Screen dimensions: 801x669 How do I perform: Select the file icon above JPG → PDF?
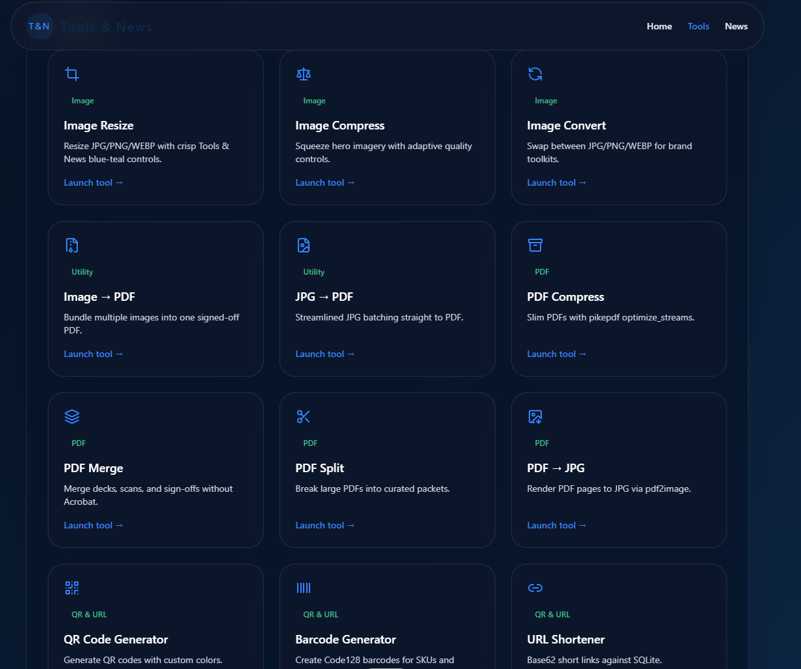click(x=304, y=245)
